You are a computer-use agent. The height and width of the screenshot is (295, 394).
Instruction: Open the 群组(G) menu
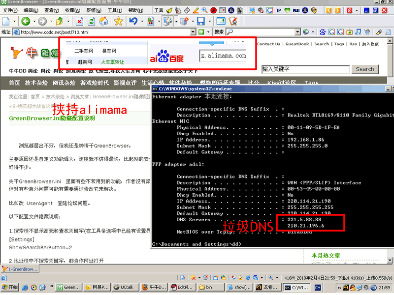point(94,10)
